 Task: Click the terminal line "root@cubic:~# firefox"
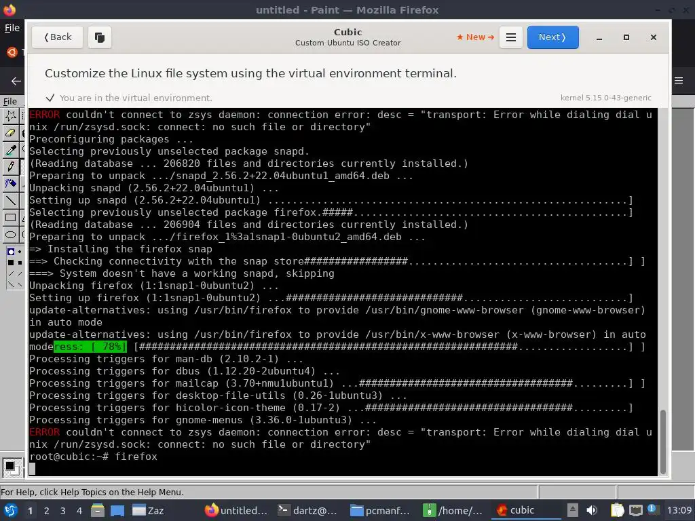(93, 457)
